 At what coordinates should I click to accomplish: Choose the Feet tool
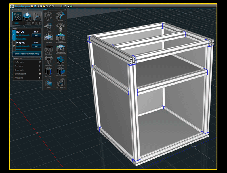(60, 27)
